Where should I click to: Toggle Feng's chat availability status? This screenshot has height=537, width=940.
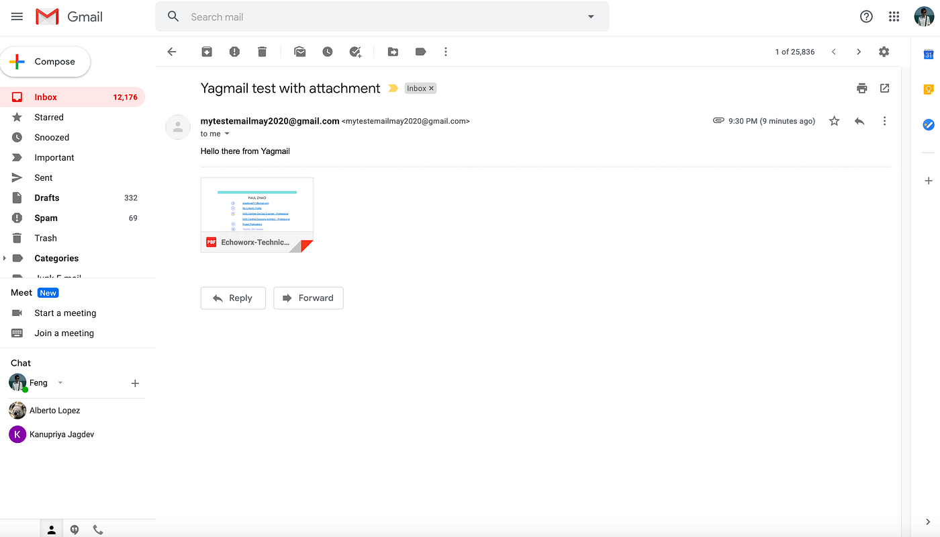point(60,382)
